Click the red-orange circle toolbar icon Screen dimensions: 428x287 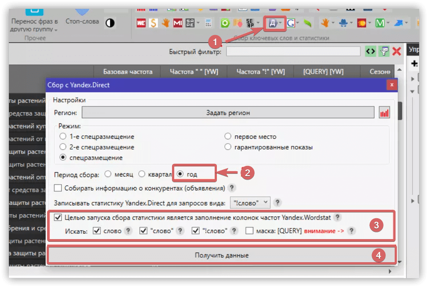point(362,23)
